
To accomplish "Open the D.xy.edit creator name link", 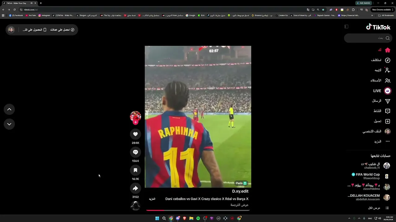I will 240,191.
